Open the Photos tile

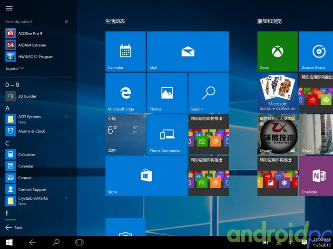pos(167,93)
